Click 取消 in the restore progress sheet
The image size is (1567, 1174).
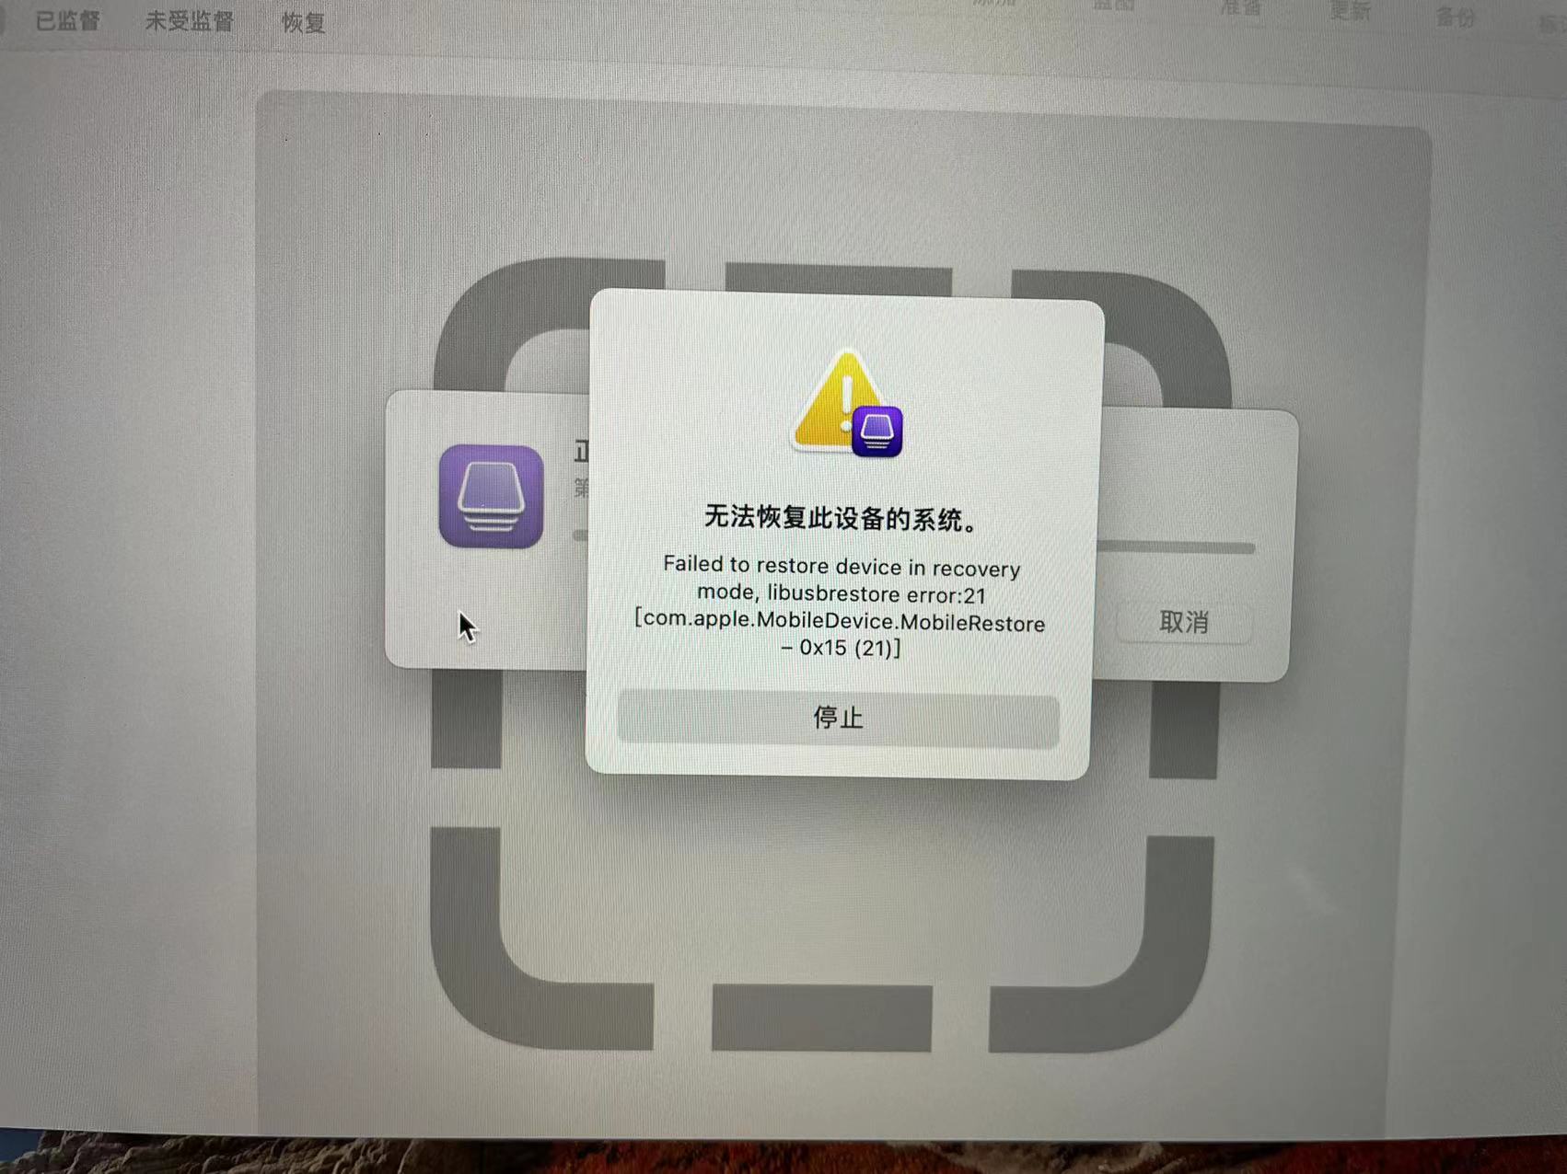click(x=1184, y=622)
